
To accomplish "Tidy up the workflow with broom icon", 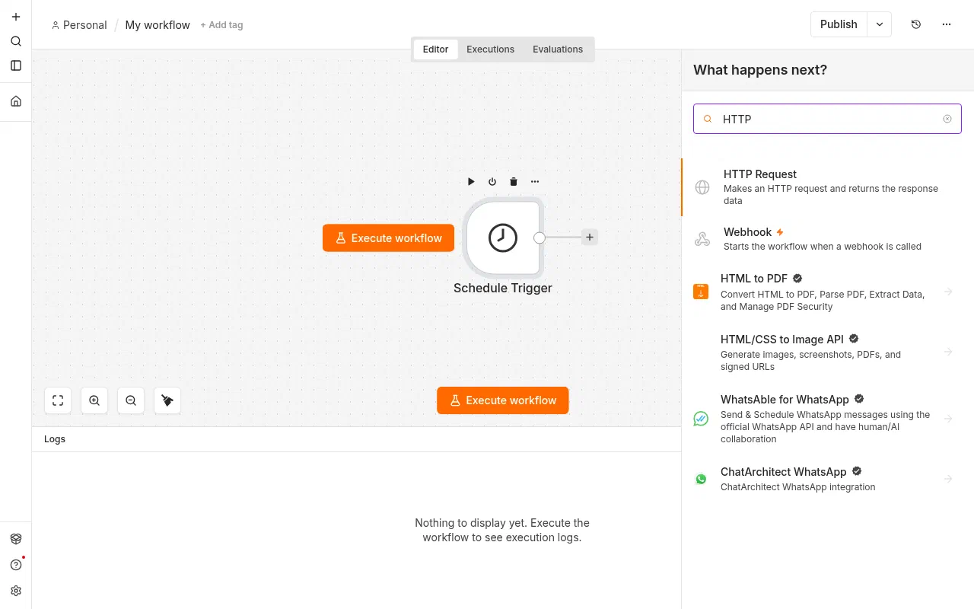I will click(167, 400).
